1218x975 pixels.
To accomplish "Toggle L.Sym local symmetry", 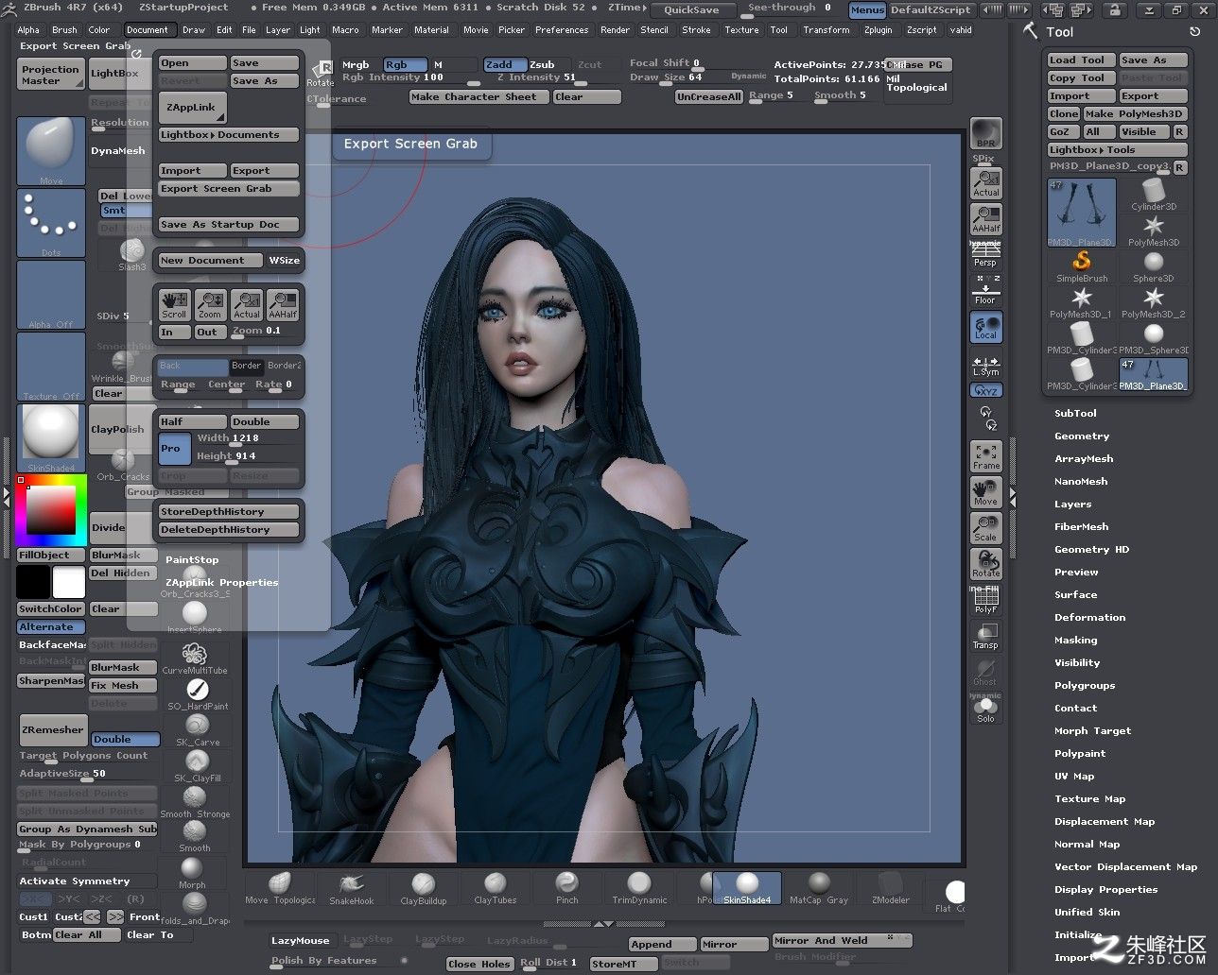I will pyautogui.click(x=986, y=366).
